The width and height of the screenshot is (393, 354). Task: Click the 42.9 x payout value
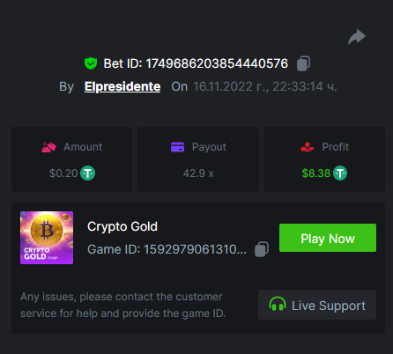(x=198, y=173)
